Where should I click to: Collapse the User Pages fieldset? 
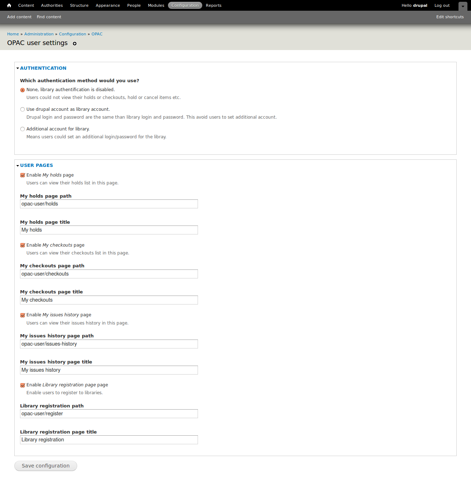[x=36, y=165]
